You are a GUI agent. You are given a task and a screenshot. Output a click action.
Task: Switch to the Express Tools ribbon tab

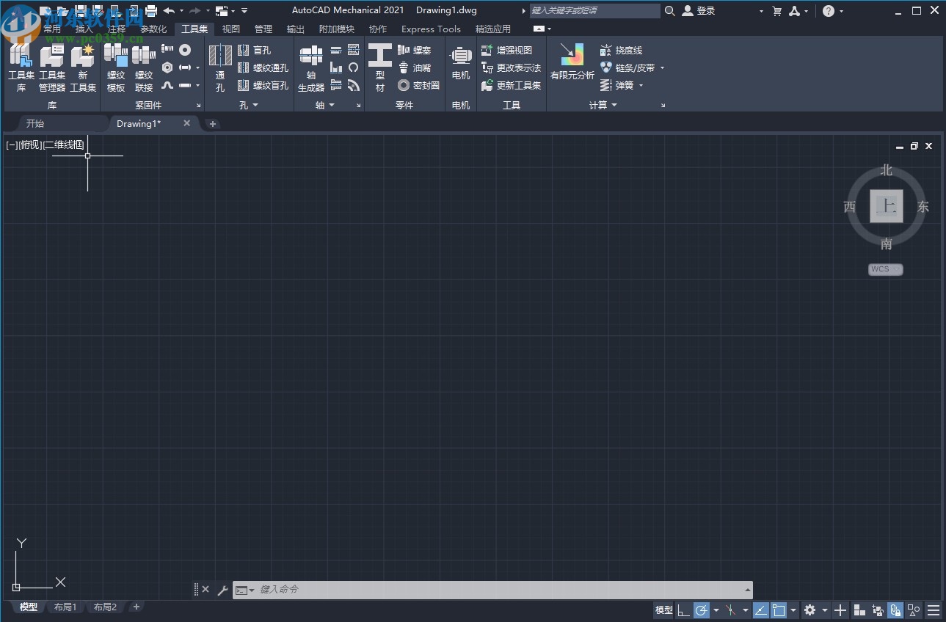pyautogui.click(x=430, y=29)
